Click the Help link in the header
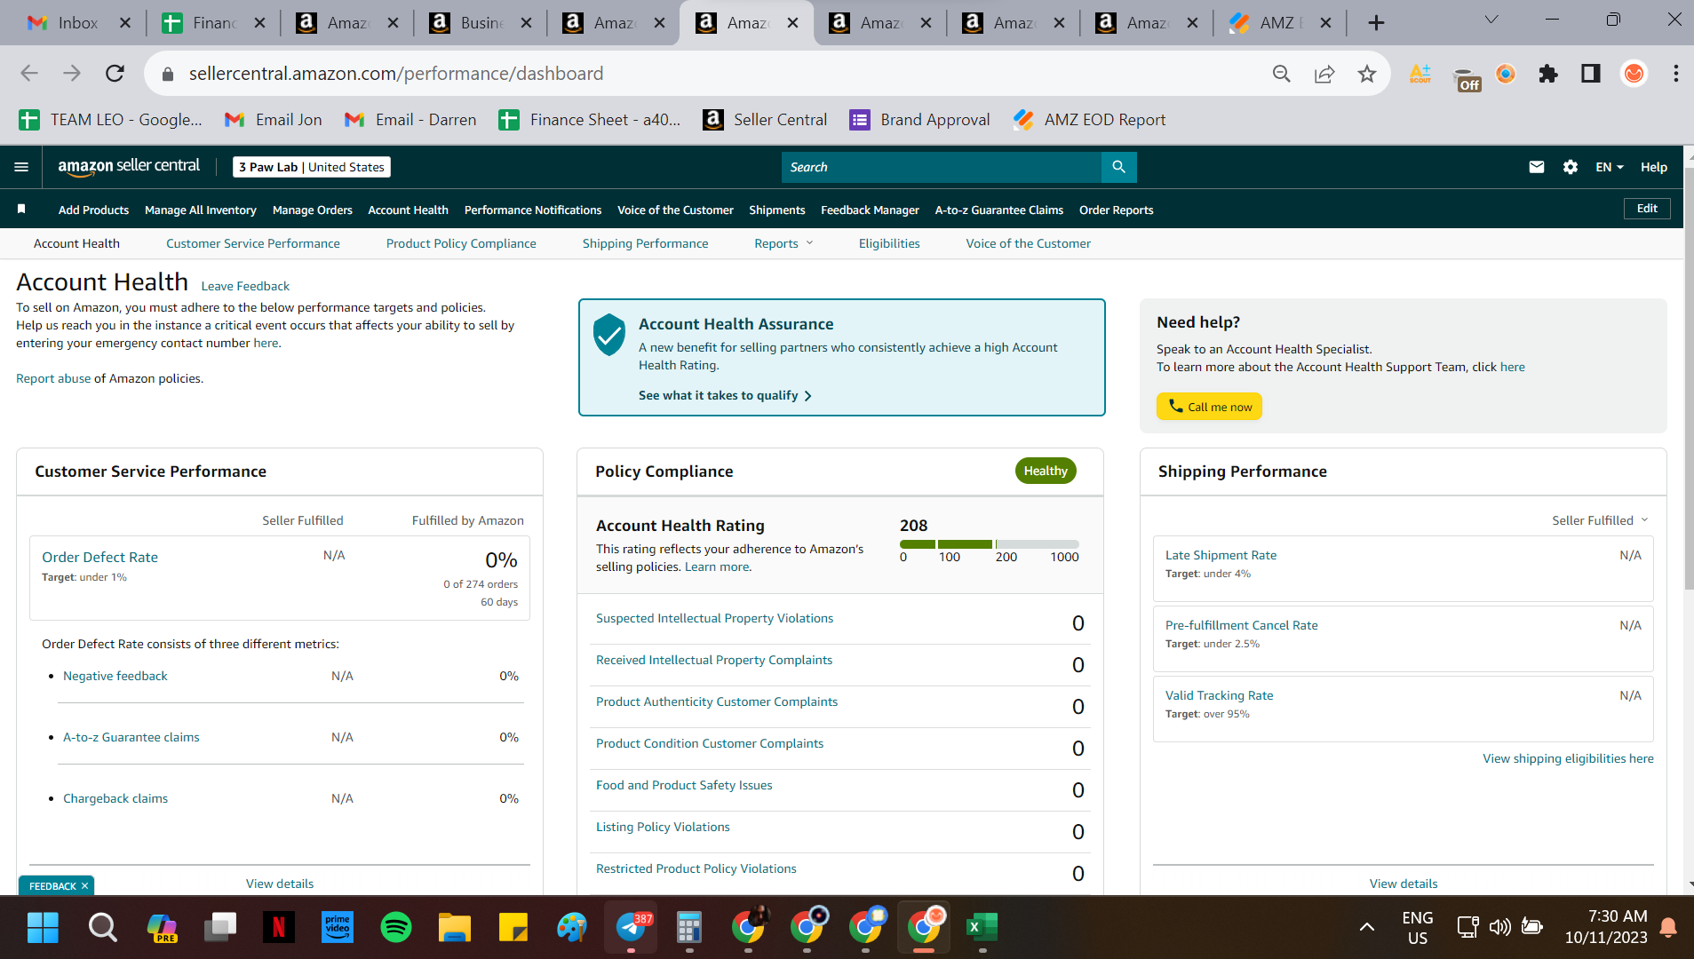Viewport: 1694px width, 959px height. tap(1653, 167)
